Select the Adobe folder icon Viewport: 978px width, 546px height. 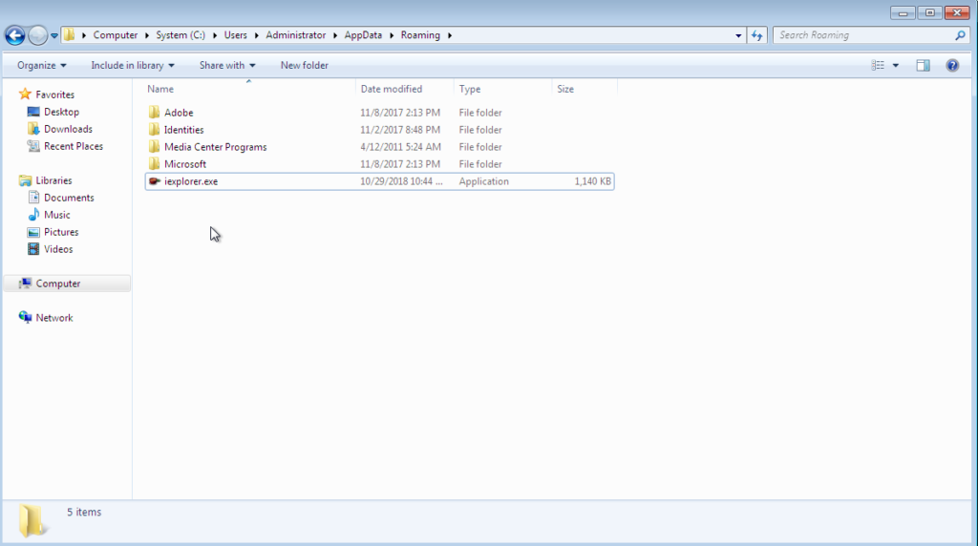(x=154, y=113)
